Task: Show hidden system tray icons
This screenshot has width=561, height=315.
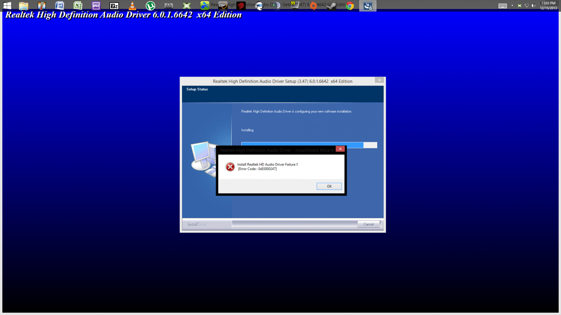Action: pyautogui.click(x=512, y=5)
